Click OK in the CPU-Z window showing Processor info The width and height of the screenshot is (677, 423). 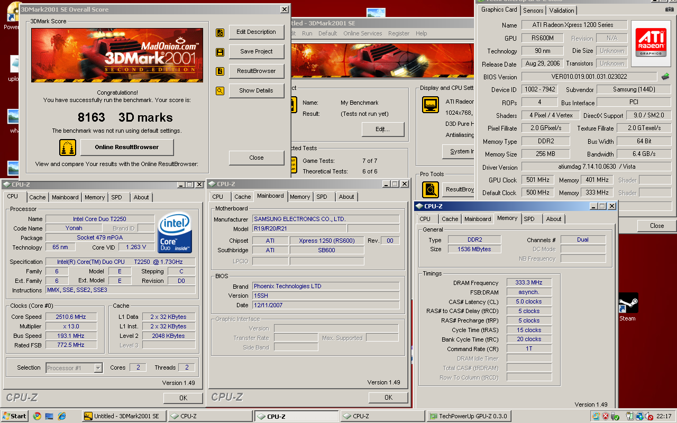click(x=183, y=398)
